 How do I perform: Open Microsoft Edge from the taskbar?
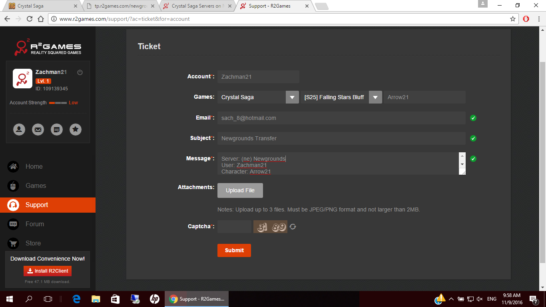coord(76,299)
